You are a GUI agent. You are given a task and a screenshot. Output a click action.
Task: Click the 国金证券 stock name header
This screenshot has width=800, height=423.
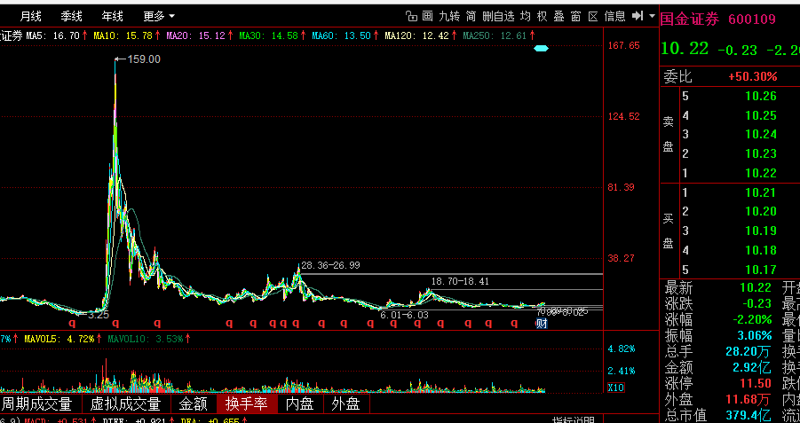(x=690, y=20)
